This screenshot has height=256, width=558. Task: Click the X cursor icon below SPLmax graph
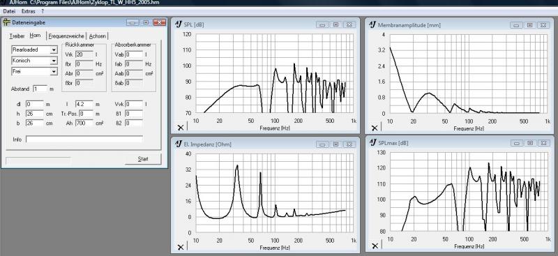(375, 246)
